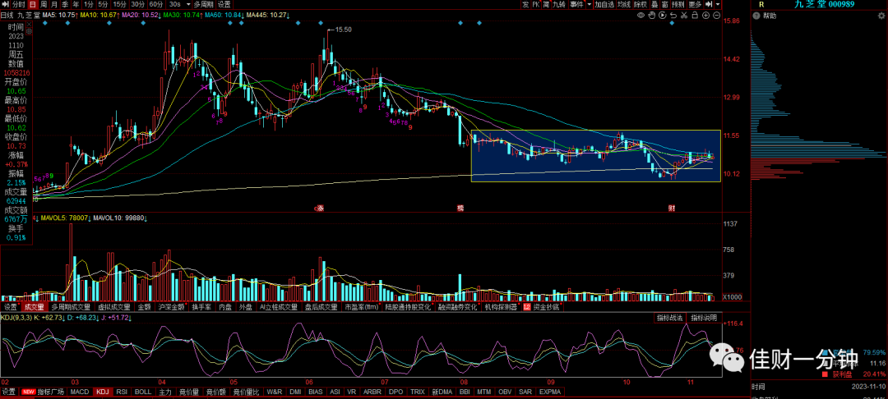This screenshot has height=399, width=888.
Task: Click the panel arrow icon beside 更多
Action: point(709,4)
